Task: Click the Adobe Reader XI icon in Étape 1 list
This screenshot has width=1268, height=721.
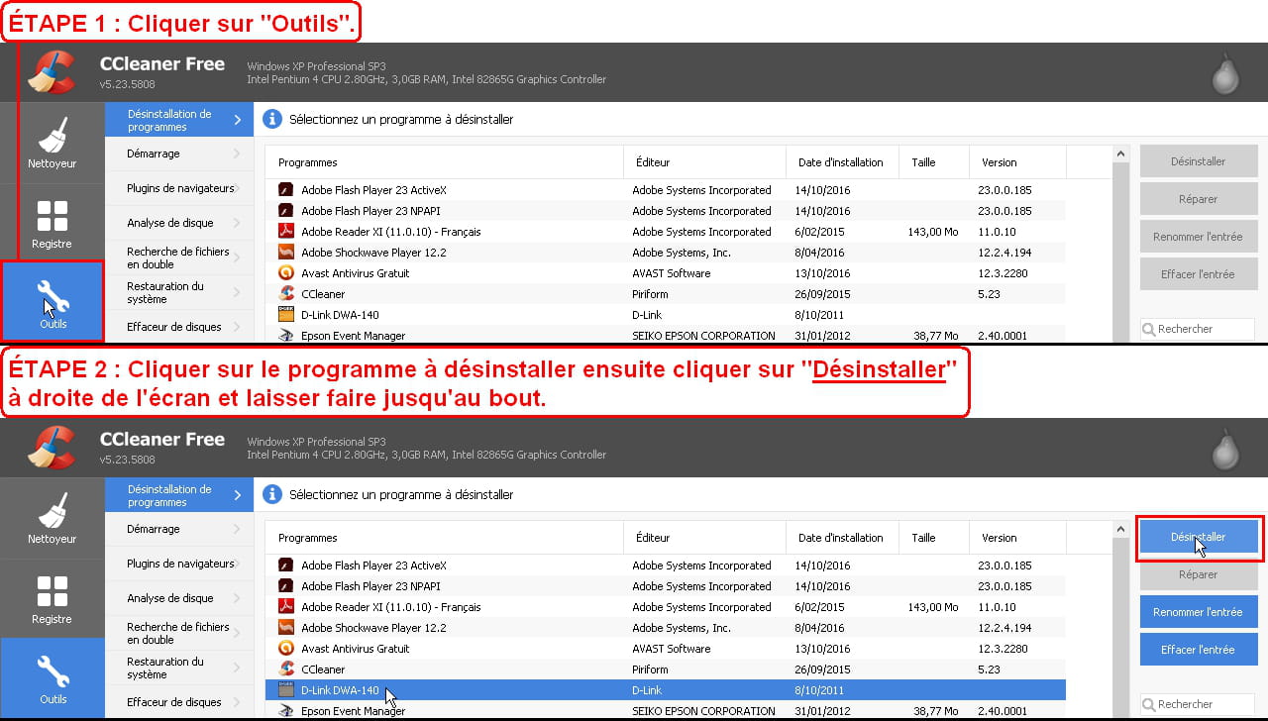Action: (286, 232)
